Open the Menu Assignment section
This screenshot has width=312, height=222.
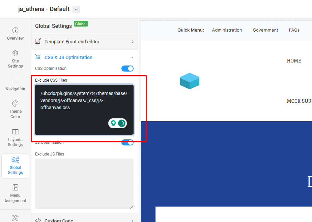pos(15,194)
